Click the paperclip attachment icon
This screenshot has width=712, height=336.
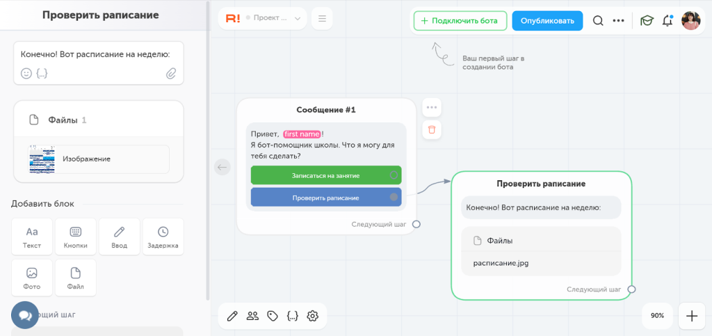click(171, 73)
